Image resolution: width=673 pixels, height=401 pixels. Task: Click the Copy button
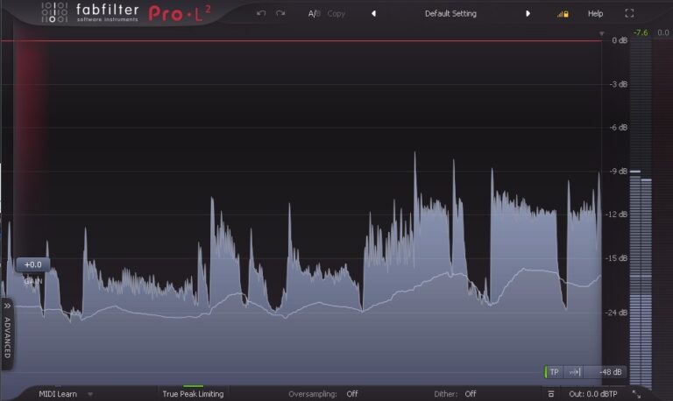pos(336,13)
